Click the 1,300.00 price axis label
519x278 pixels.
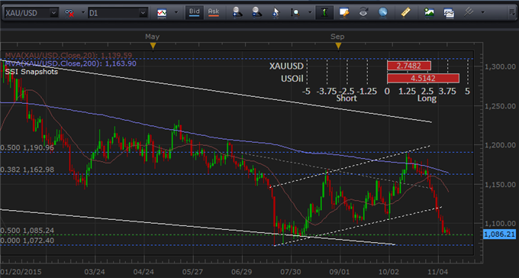500,66
